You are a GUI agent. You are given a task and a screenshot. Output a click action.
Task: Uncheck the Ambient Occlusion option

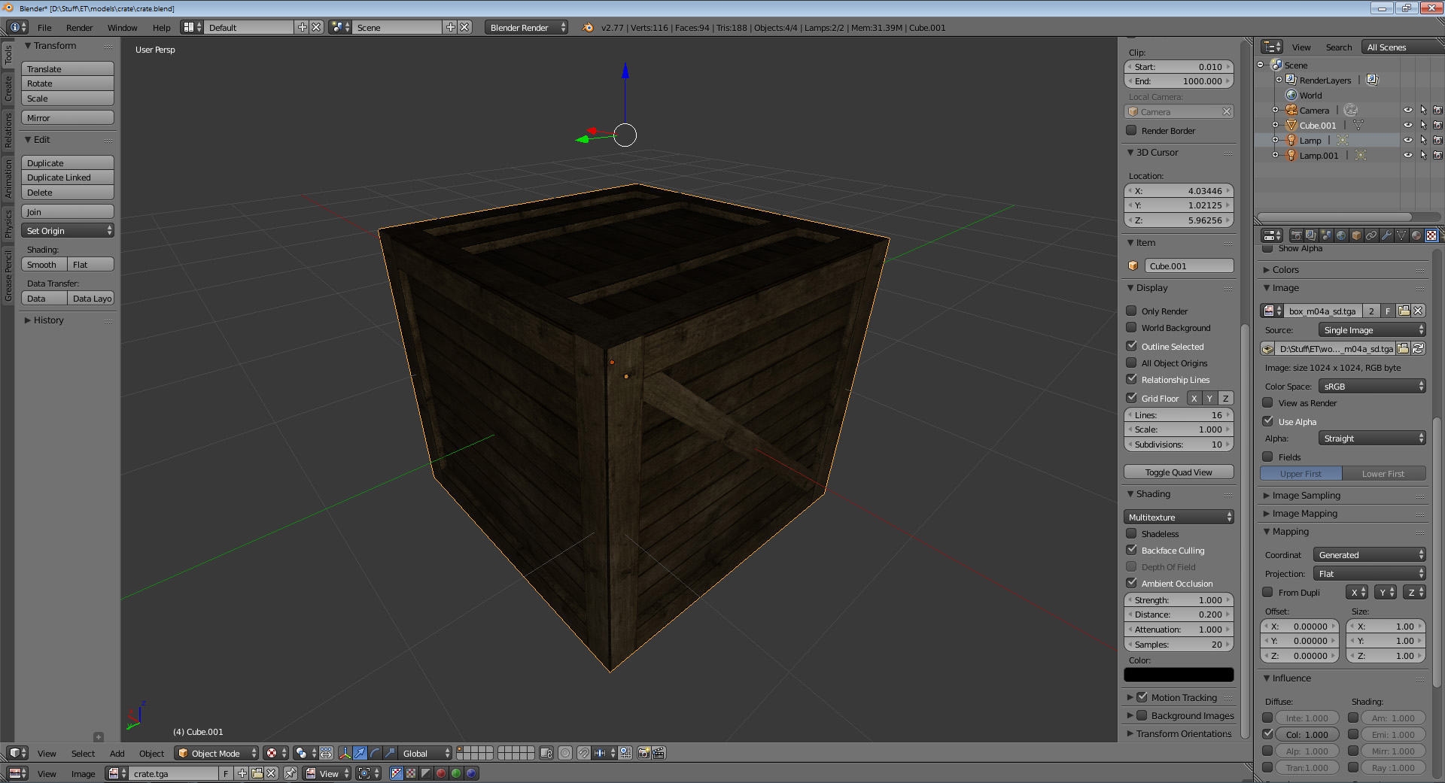(x=1131, y=583)
